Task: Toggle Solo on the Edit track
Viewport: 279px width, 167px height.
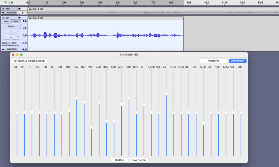Action: pos(16,21)
